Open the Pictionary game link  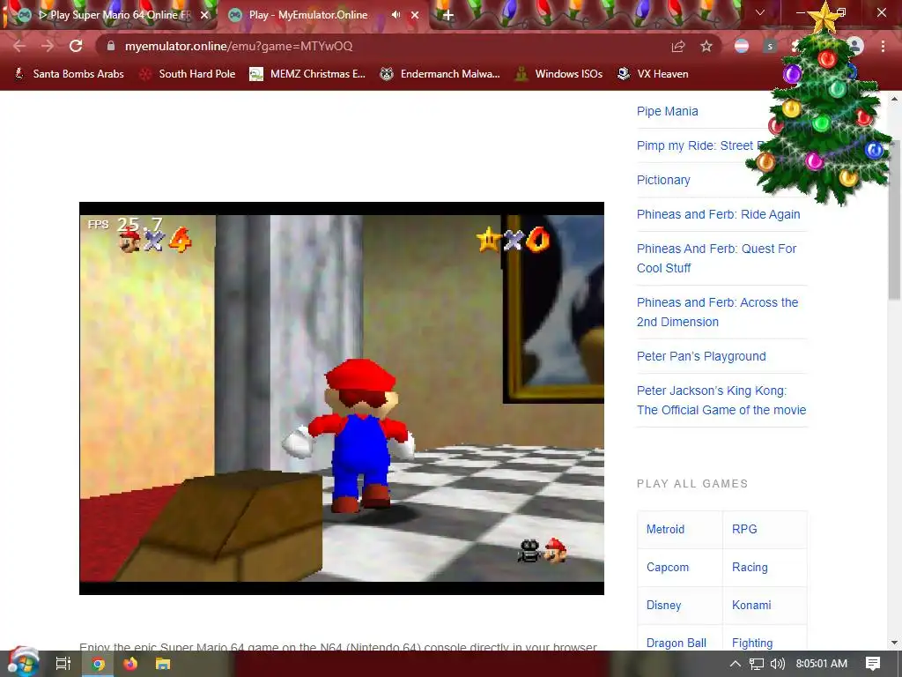[663, 180]
